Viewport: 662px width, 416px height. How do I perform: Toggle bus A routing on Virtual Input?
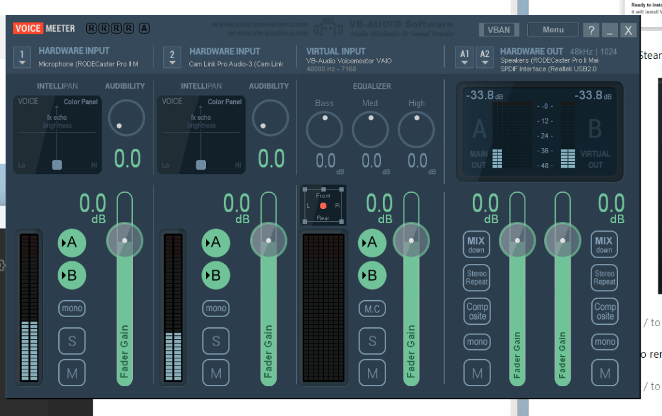[372, 243]
